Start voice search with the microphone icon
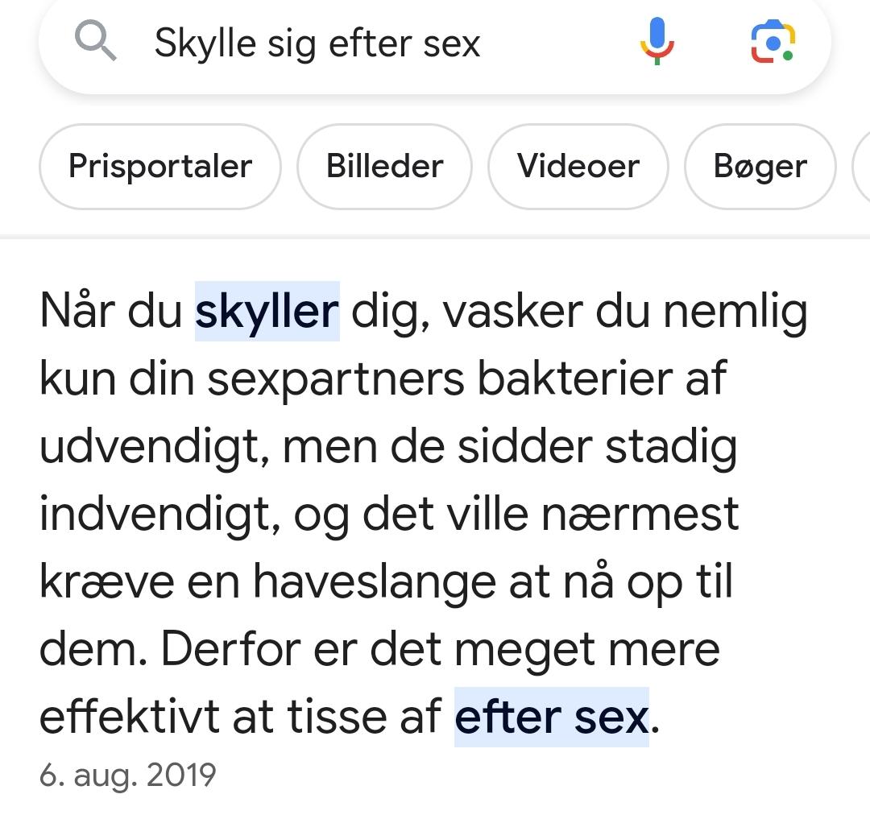 [x=657, y=41]
